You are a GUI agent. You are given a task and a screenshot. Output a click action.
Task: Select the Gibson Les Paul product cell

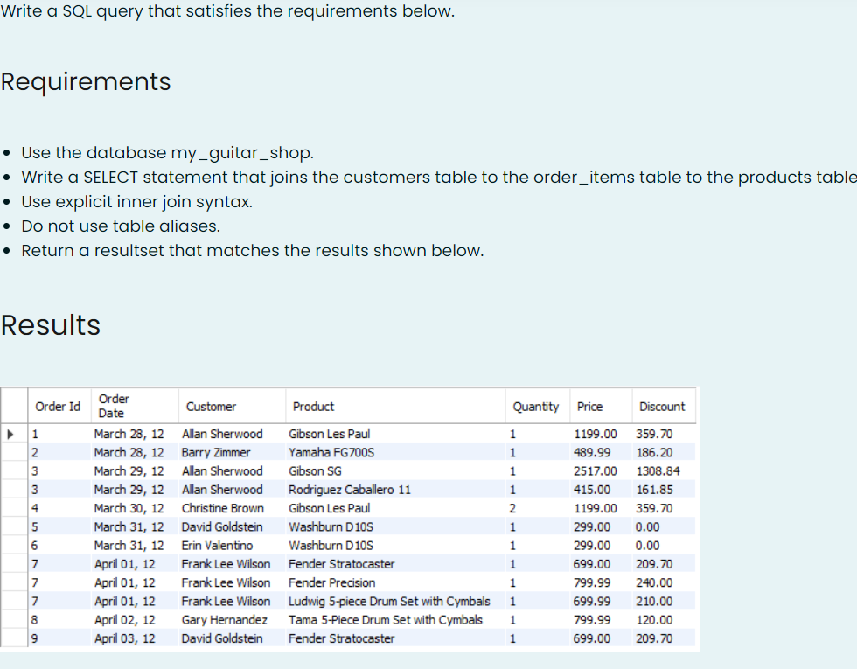coord(330,433)
